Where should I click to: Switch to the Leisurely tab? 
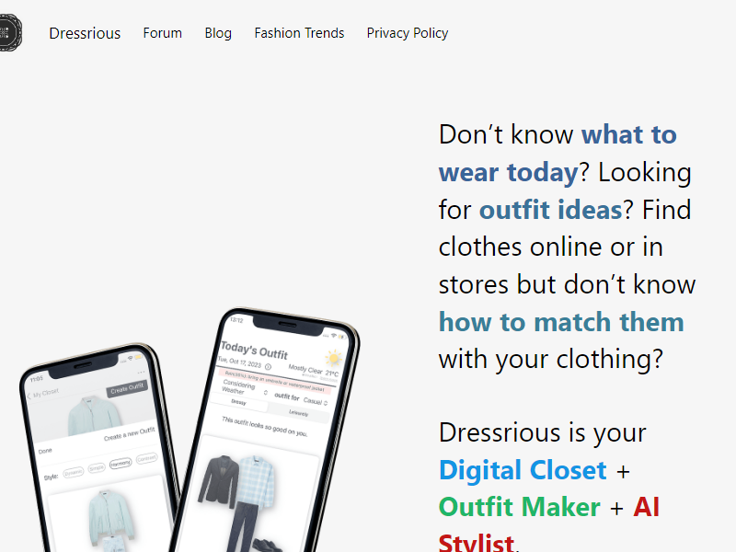298,413
